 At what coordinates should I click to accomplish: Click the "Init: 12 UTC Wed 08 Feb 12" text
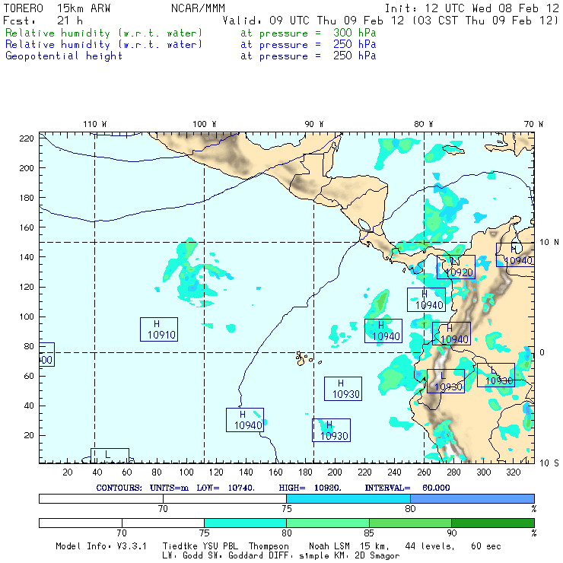pos(472,8)
